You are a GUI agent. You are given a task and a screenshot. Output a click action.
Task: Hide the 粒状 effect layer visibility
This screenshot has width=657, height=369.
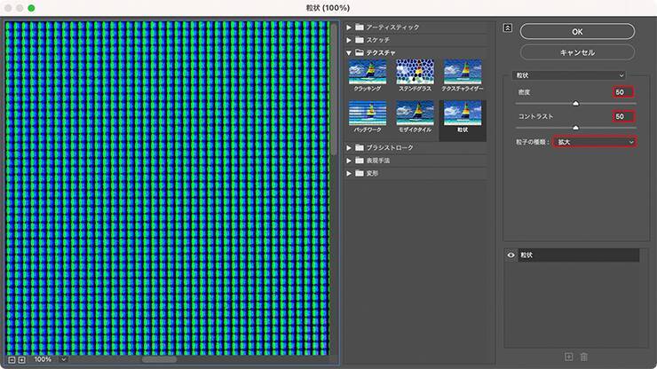click(x=511, y=255)
